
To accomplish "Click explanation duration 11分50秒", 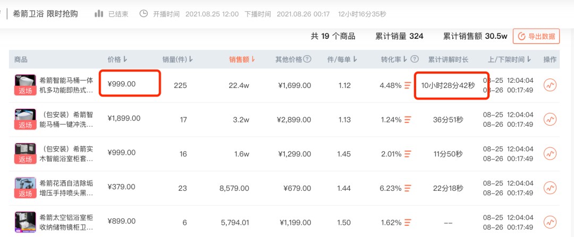I will (448, 154).
